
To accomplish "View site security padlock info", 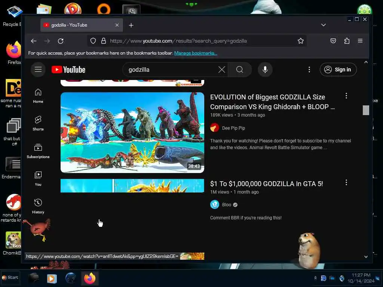I will pos(104,41).
